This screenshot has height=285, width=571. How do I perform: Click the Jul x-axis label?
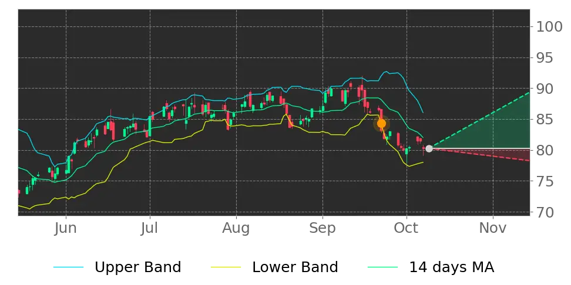[150, 228]
